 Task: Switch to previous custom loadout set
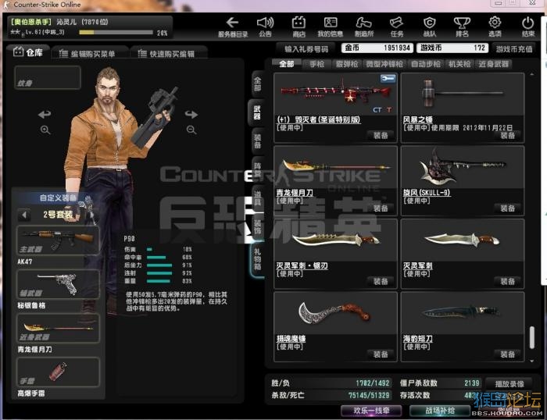pos(24,215)
